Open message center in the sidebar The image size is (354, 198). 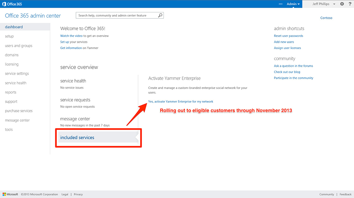pos(17,120)
